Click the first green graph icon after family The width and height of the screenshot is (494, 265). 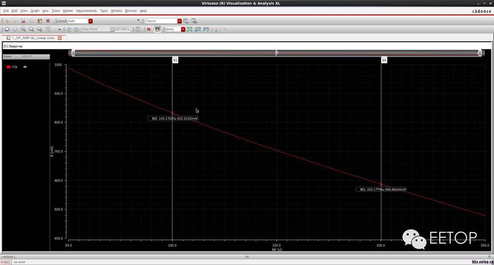(190, 30)
